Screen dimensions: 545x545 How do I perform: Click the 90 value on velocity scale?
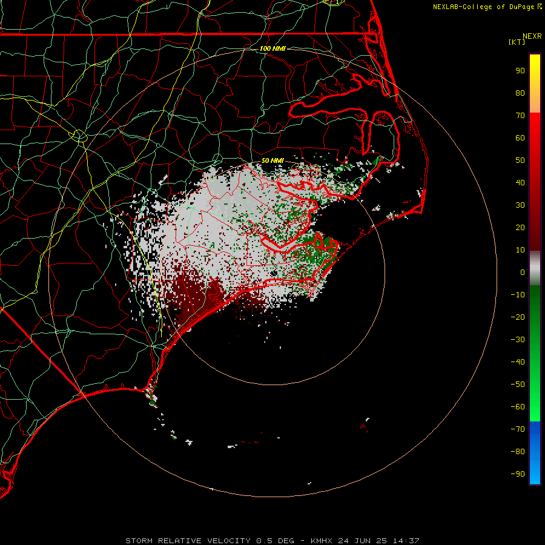coord(520,71)
